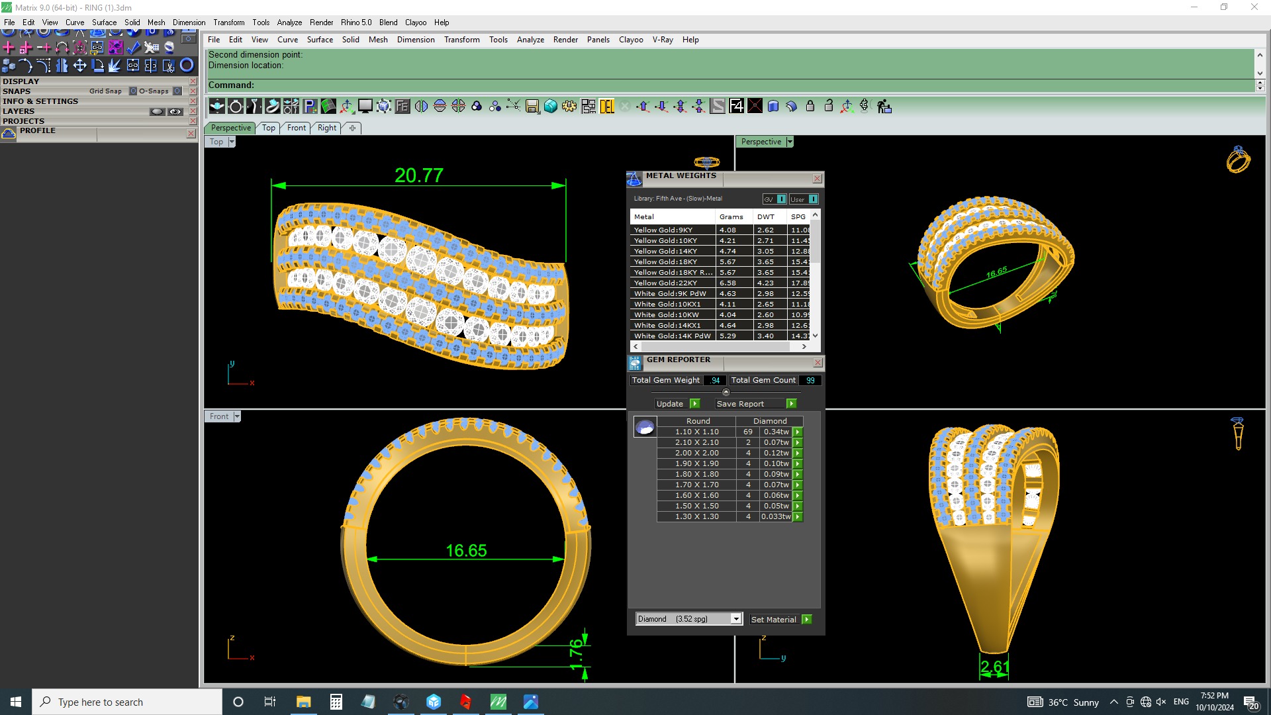The image size is (1271, 715).
Task: Open the Windows Start button
Action: pyautogui.click(x=16, y=702)
